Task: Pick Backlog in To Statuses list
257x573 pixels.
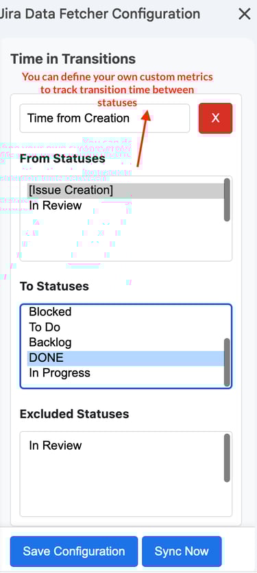Action: pyautogui.click(x=126, y=343)
